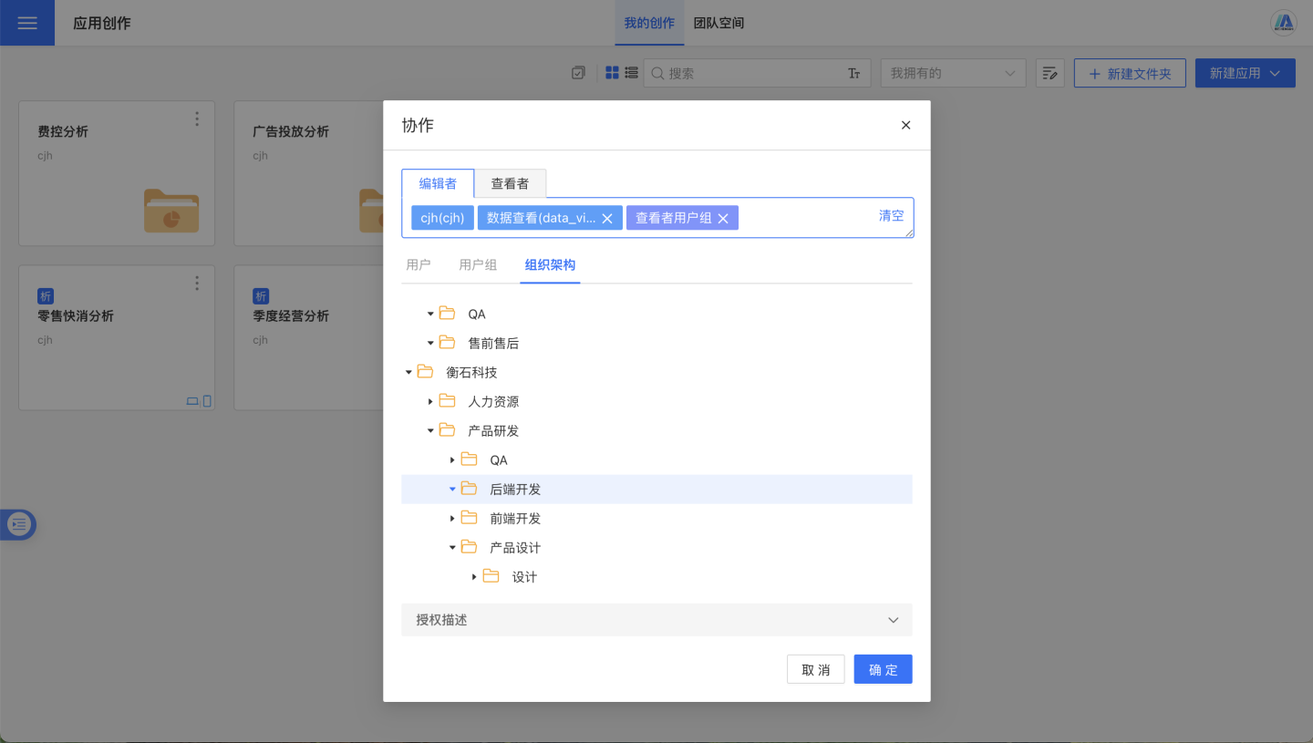Switch to list view icon
The image size is (1313, 743).
[x=631, y=73]
